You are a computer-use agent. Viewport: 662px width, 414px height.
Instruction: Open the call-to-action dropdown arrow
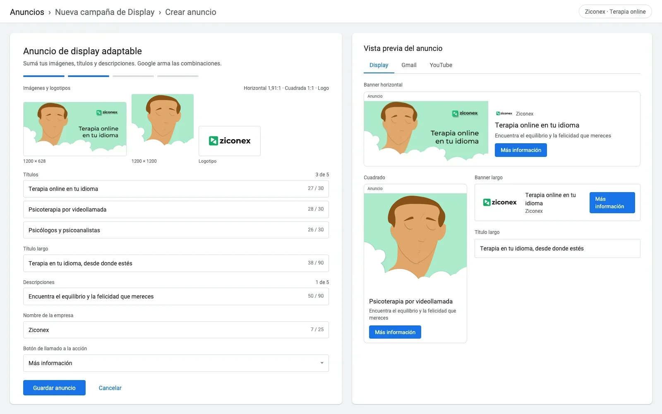(322, 363)
